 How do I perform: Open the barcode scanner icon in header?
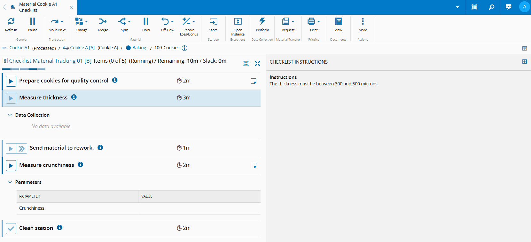pos(474,7)
